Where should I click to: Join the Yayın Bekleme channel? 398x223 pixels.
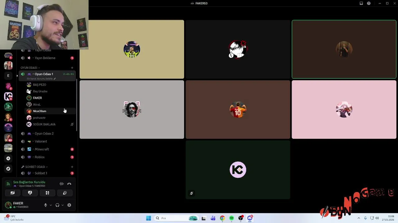click(x=47, y=58)
